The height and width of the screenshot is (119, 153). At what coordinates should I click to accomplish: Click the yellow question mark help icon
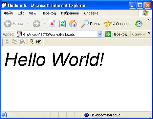32,42
